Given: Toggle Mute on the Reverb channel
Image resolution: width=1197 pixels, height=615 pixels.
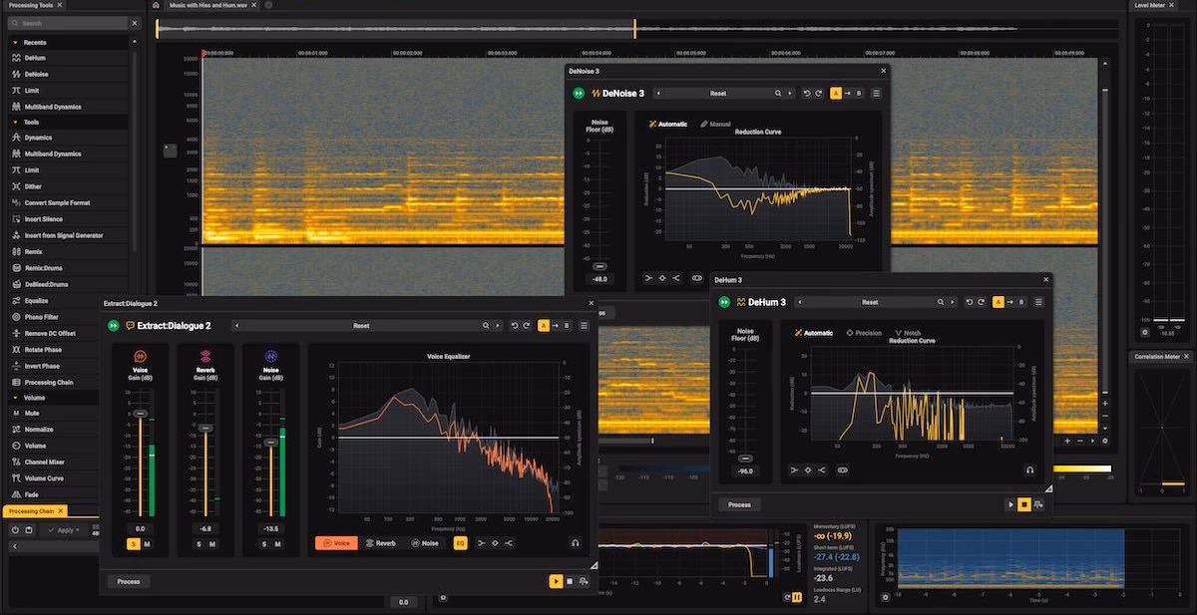Looking at the screenshot, I should [x=212, y=543].
